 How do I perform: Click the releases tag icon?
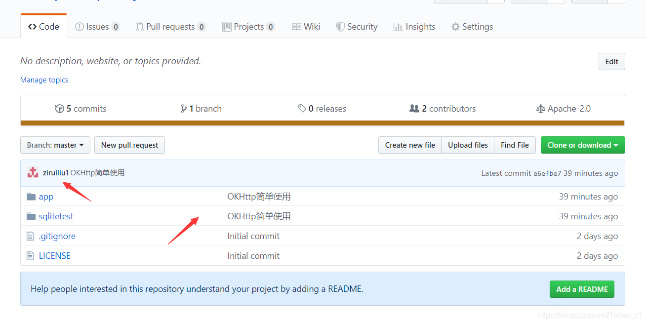point(302,109)
